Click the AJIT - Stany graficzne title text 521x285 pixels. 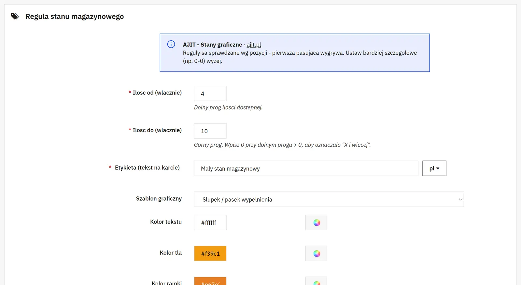[x=212, y=45]
